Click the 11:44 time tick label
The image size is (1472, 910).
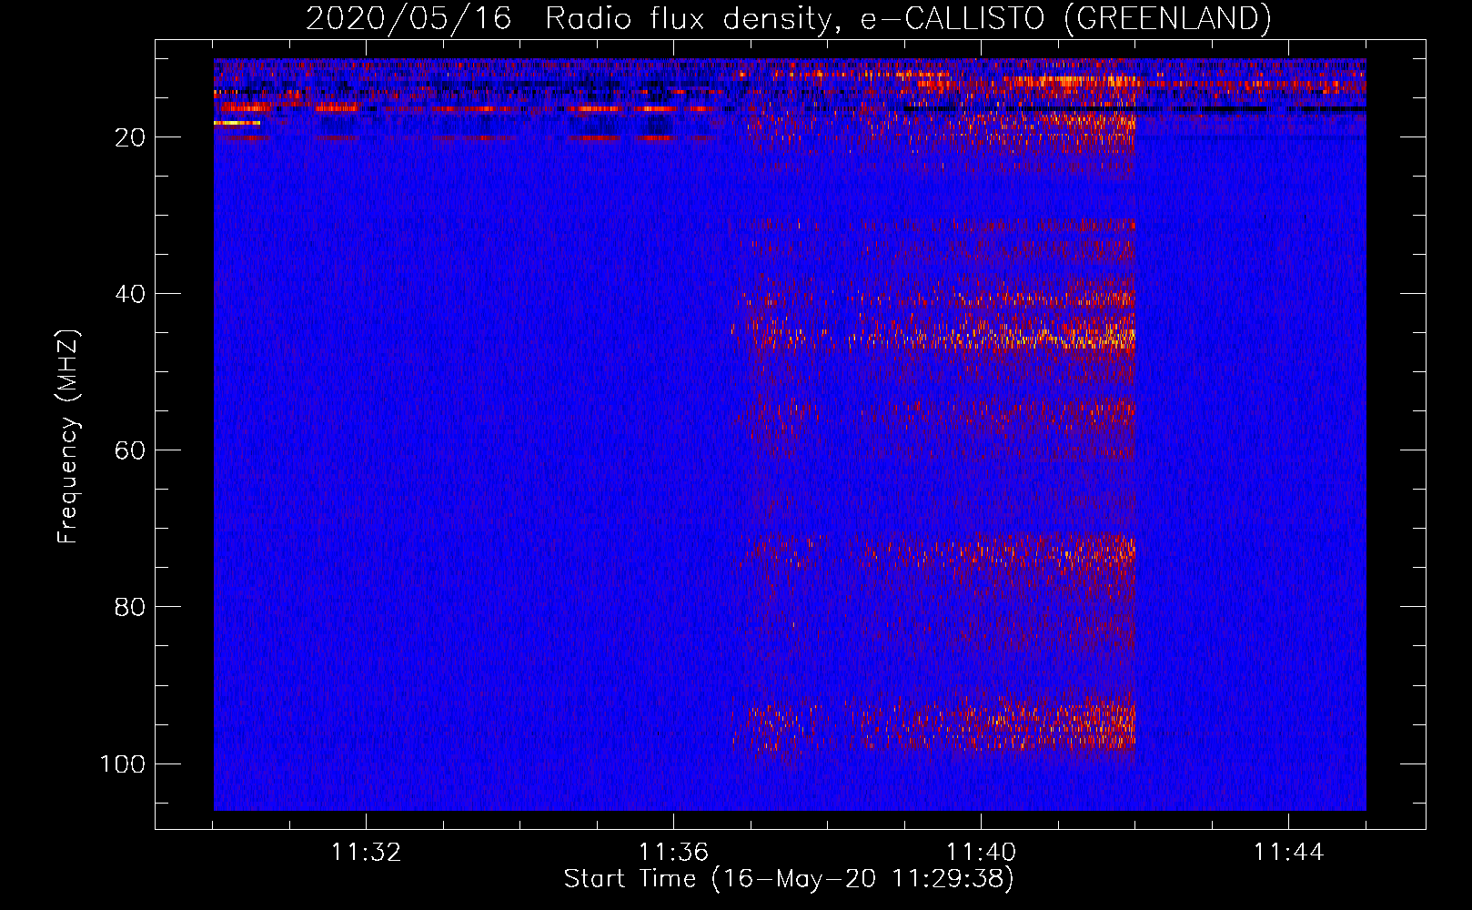1288,853
